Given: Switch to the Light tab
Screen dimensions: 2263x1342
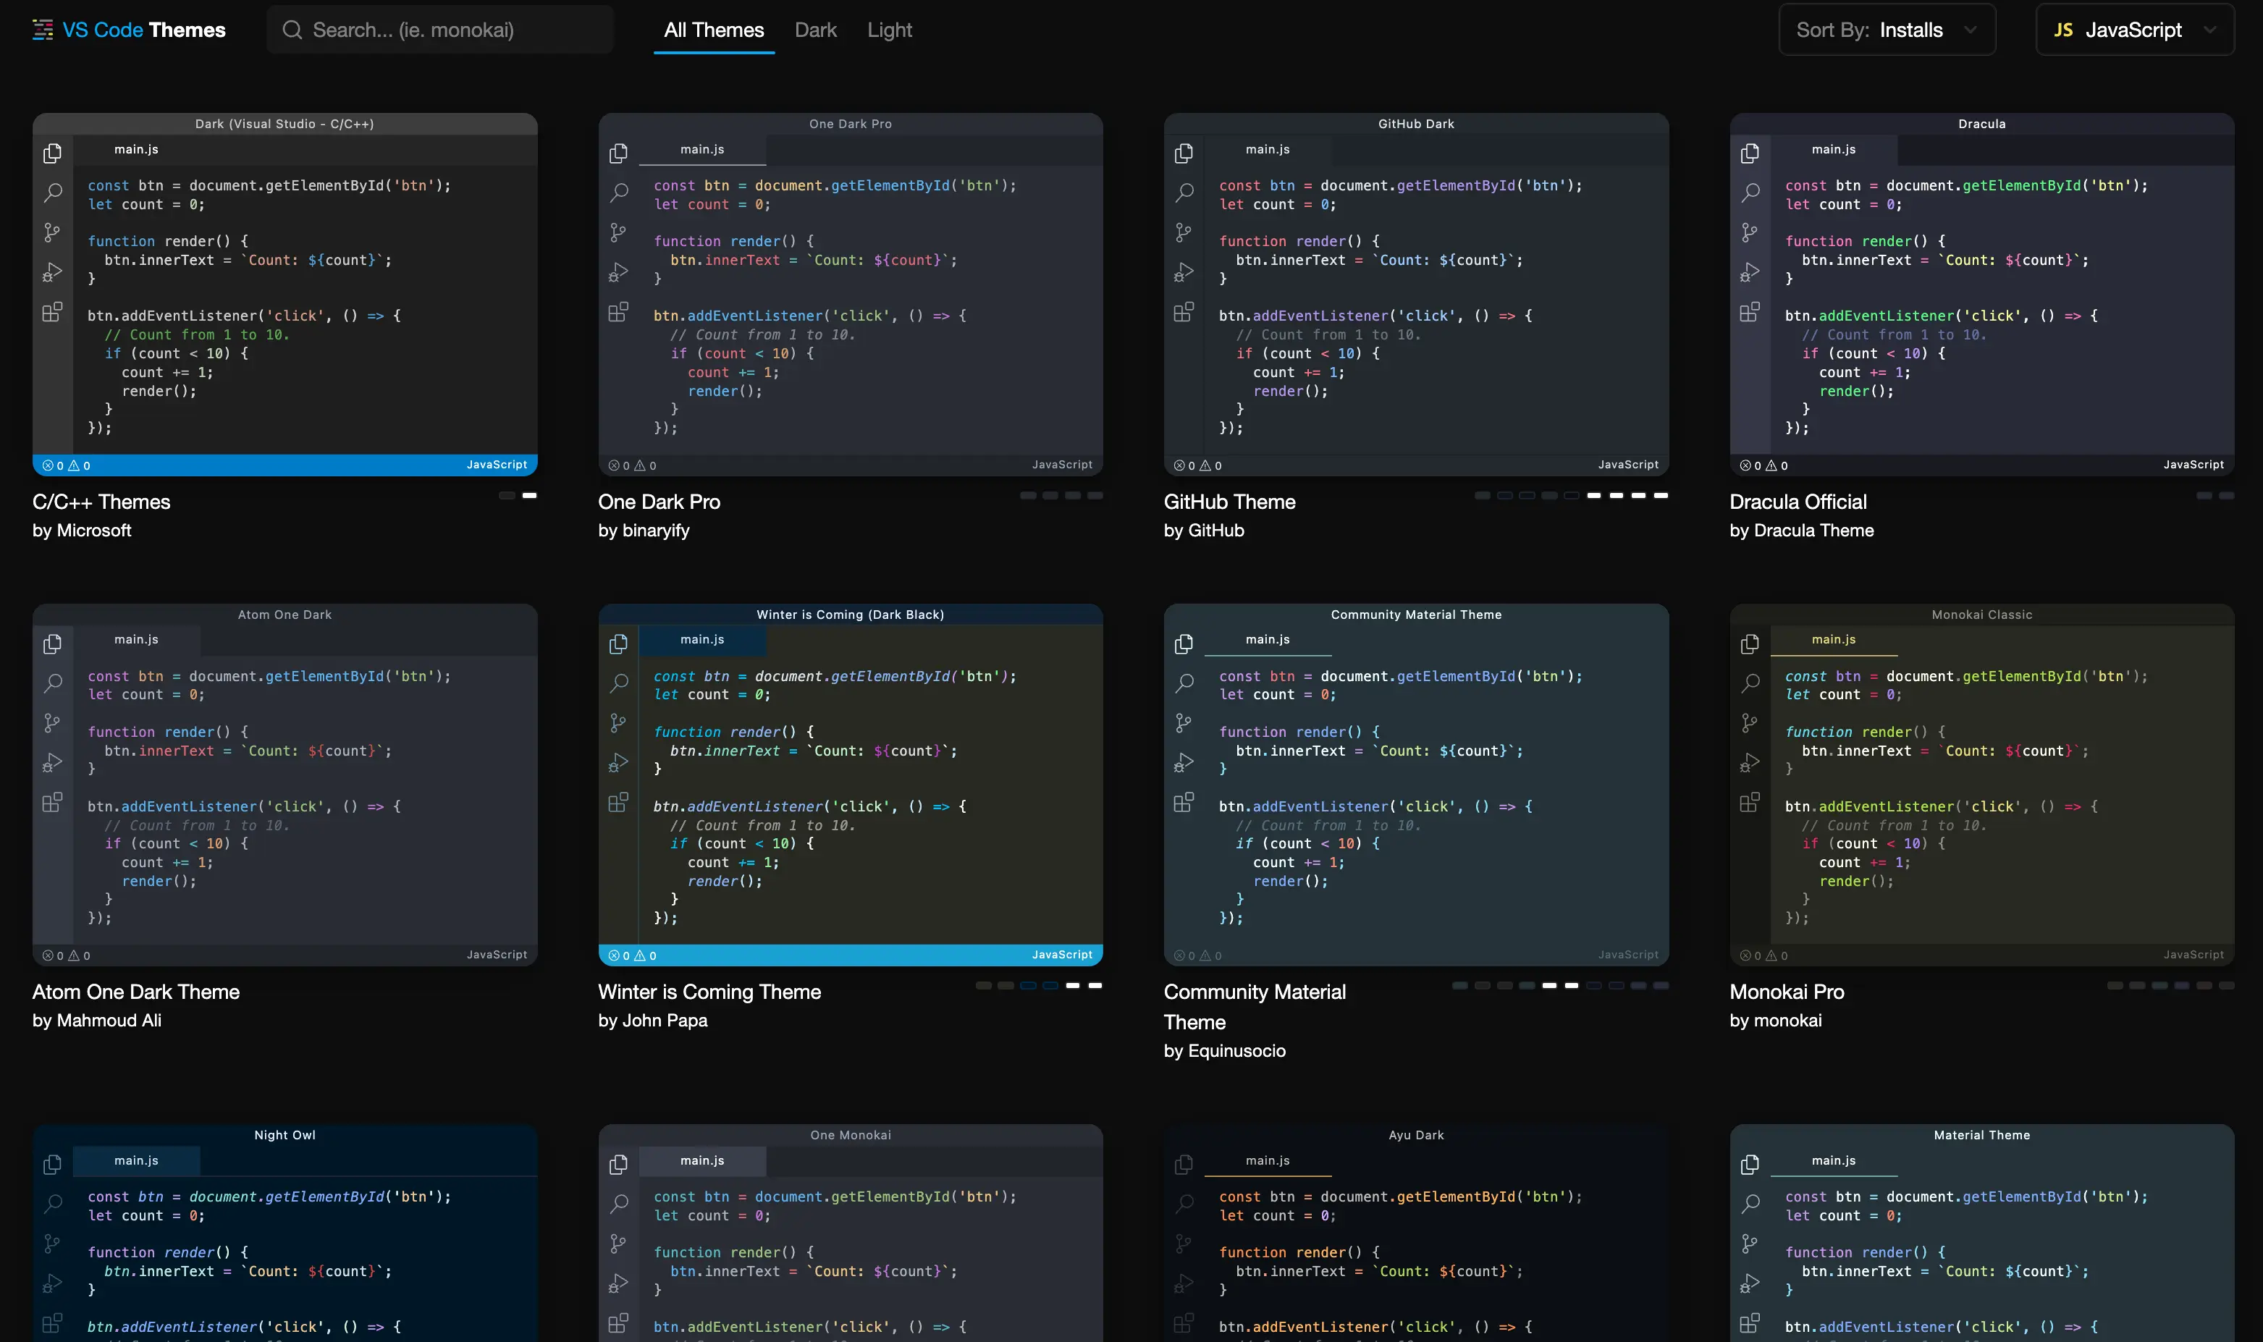Looking at the screenshot, I should (x=889, y=30).
